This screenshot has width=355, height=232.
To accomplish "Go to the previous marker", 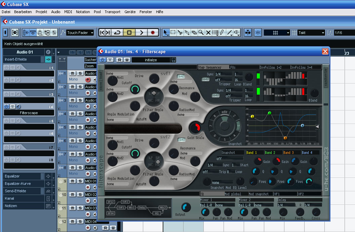I will tap(102, 33).
